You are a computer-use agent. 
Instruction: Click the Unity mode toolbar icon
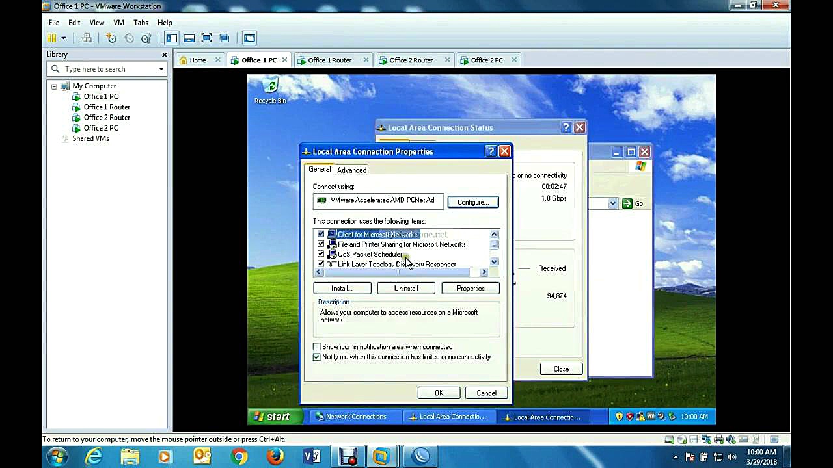pyautogui.click(x=225, y=38)
